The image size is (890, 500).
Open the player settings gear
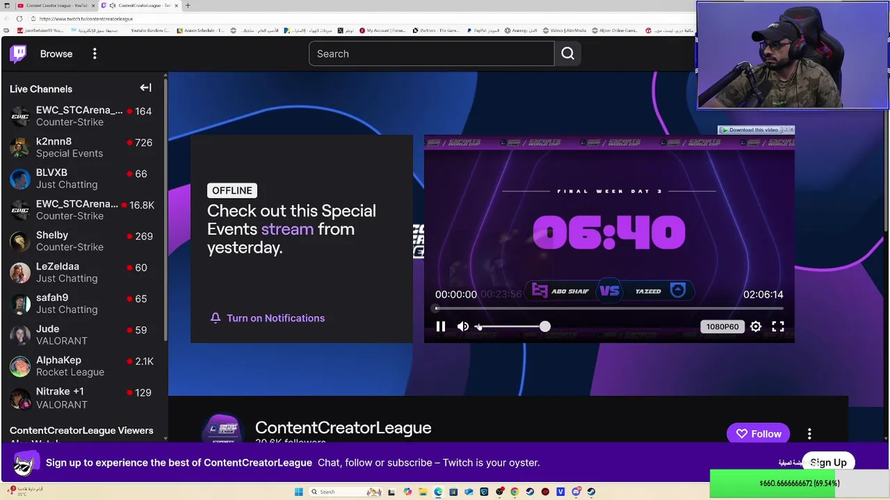pyautogui.click(x=756, y=326)
